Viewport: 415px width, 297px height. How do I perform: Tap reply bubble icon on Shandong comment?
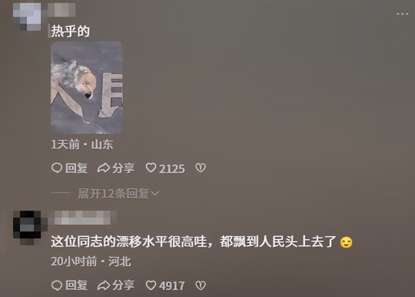57,168
